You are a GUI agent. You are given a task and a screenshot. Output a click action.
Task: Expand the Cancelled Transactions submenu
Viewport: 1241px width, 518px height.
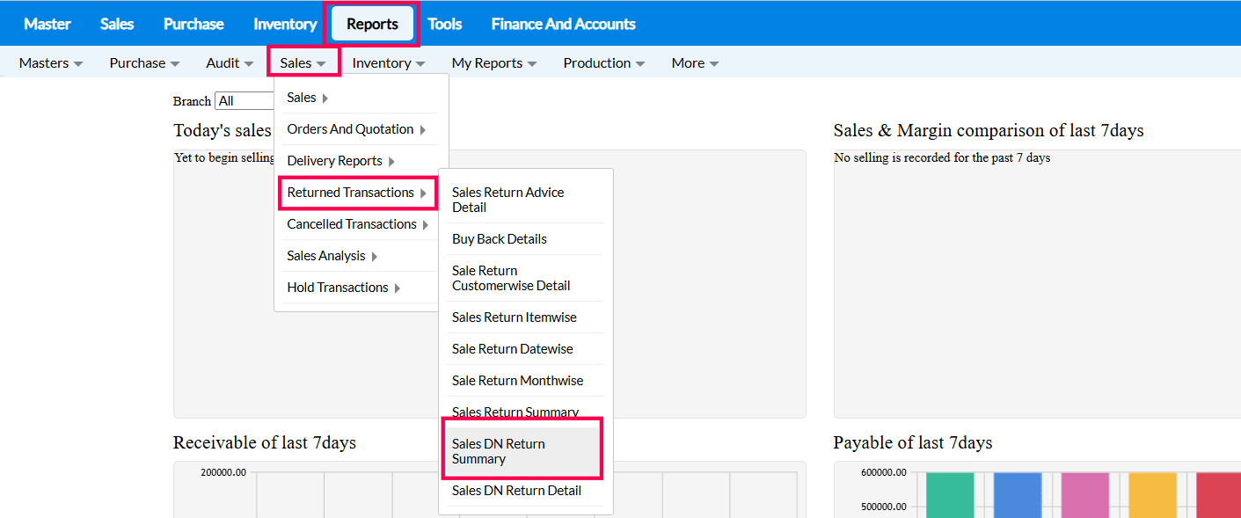point(357,224)
